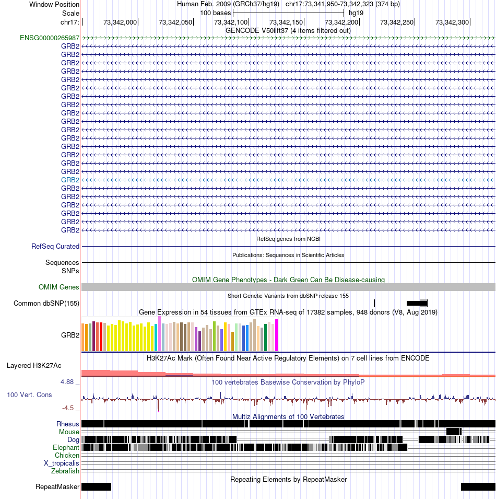Screen dimensions: 496x499
Task: Click the Scale label
Action: [x=70, y=14]
